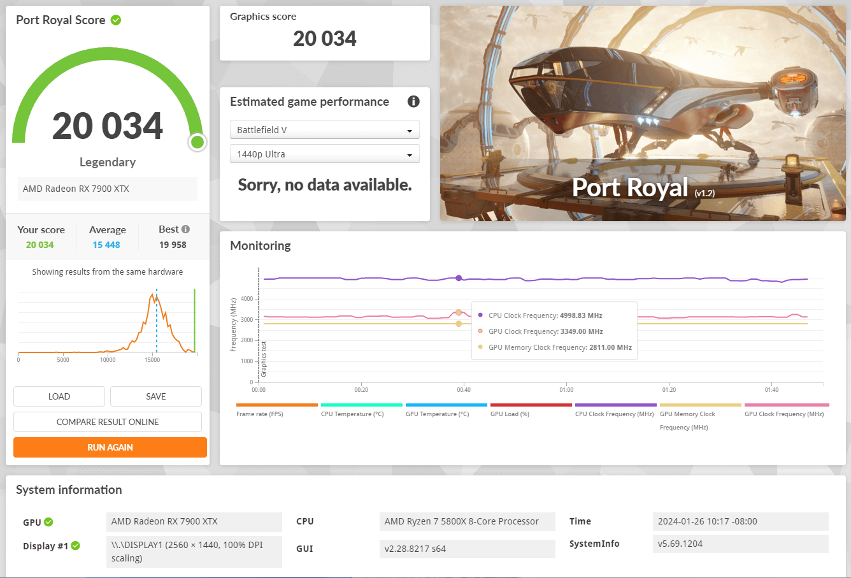Click the Monitoring section heading
The height and width of the screenshot is (578, 851).
click(261, 245)
